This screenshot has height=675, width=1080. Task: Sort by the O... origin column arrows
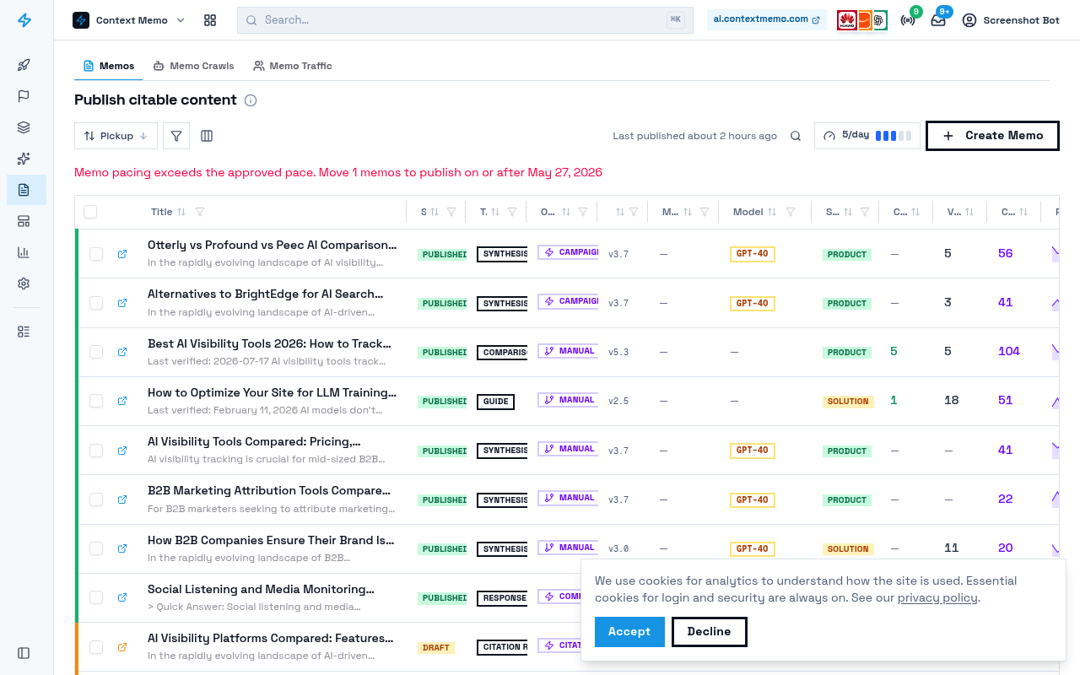pos(566,213)
